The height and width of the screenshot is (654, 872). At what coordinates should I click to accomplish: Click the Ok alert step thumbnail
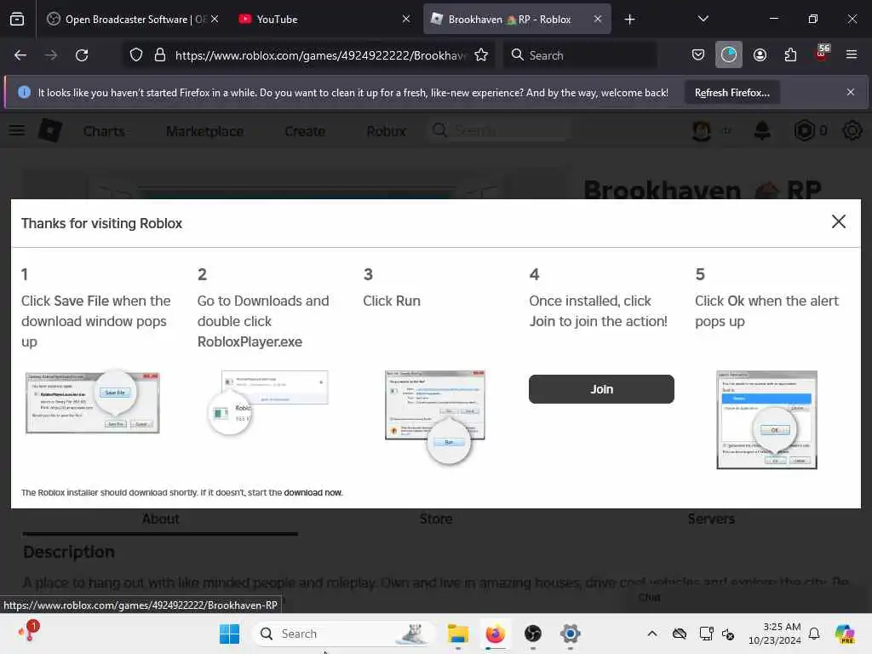coord(766,420)
